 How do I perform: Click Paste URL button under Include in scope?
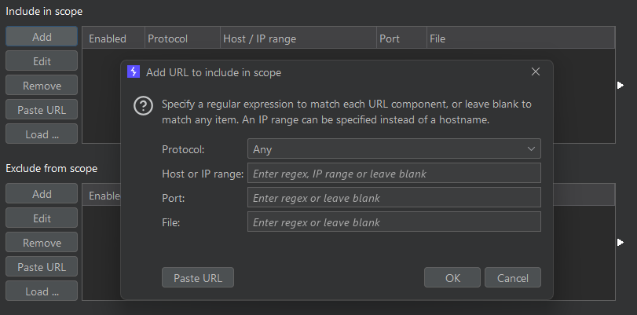[x=42, y=110]
